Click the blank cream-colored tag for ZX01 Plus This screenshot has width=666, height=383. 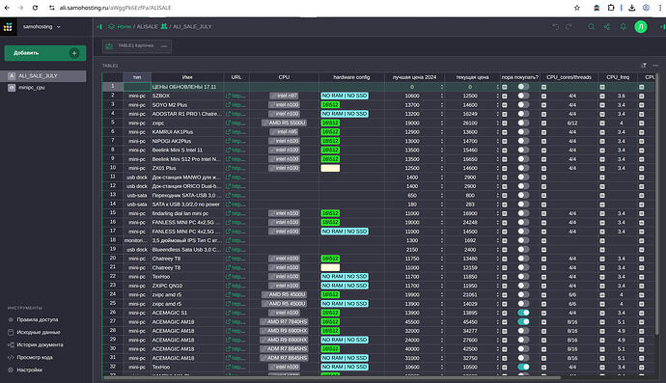330,168
